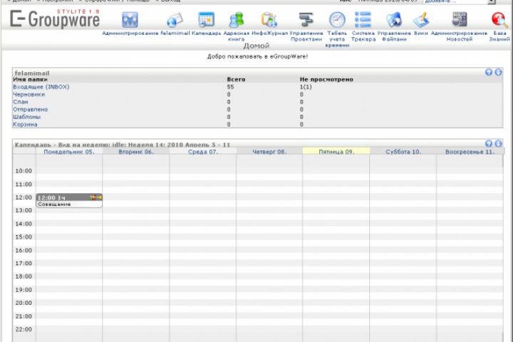Click the Всего column header
The width and height of the screenshot is (513, 342).
(x=236, y=80)
